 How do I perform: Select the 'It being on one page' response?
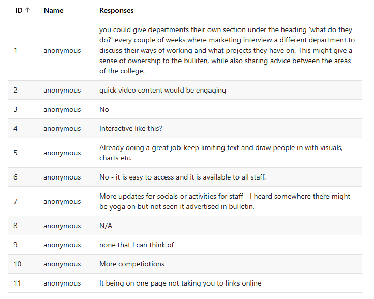(x=180, y=283)
